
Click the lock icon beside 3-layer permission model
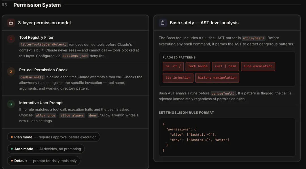pos(11,23)
